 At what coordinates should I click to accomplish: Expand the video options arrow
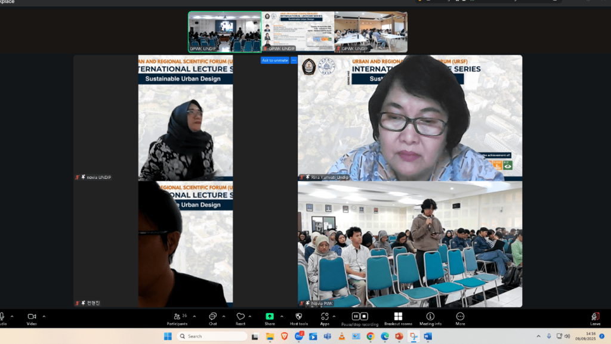click(x=44, y=316)
